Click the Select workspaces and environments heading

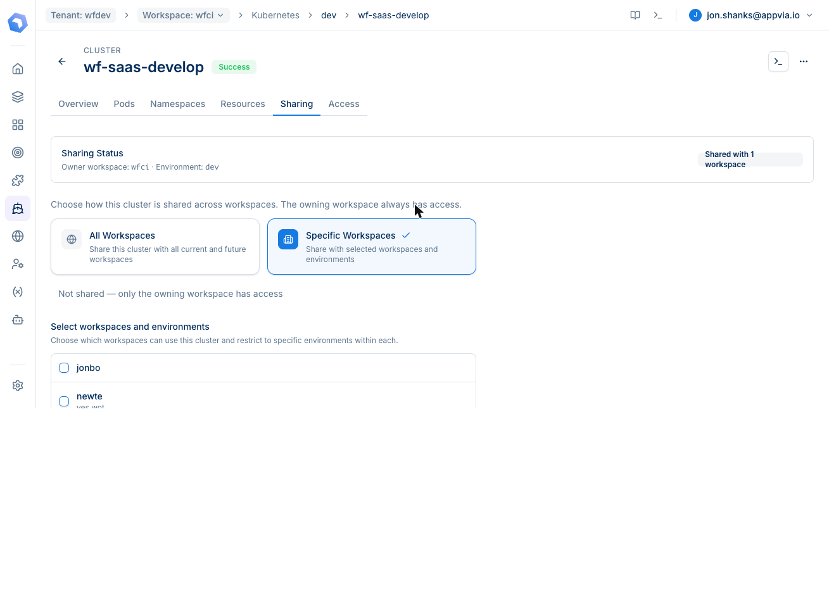tap(130, 327)
